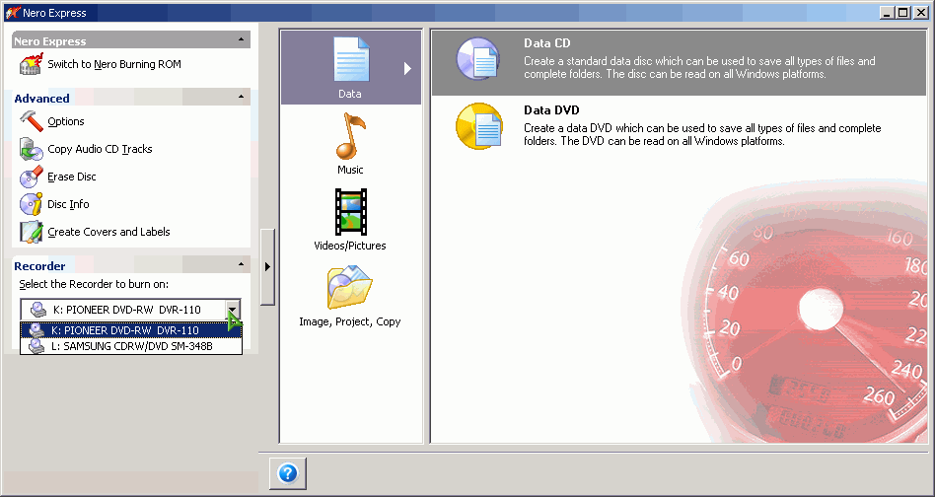Select the Image, Project, Copy label
This screenshot has height=497, width=935.
pos(350,321)
